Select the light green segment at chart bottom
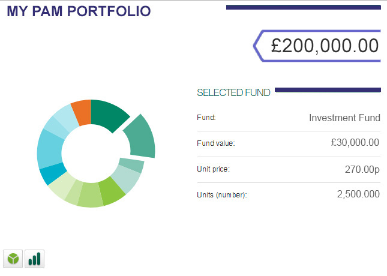Image resolution: width=387 pixels, height=276 pixels. tap(91, 195)
